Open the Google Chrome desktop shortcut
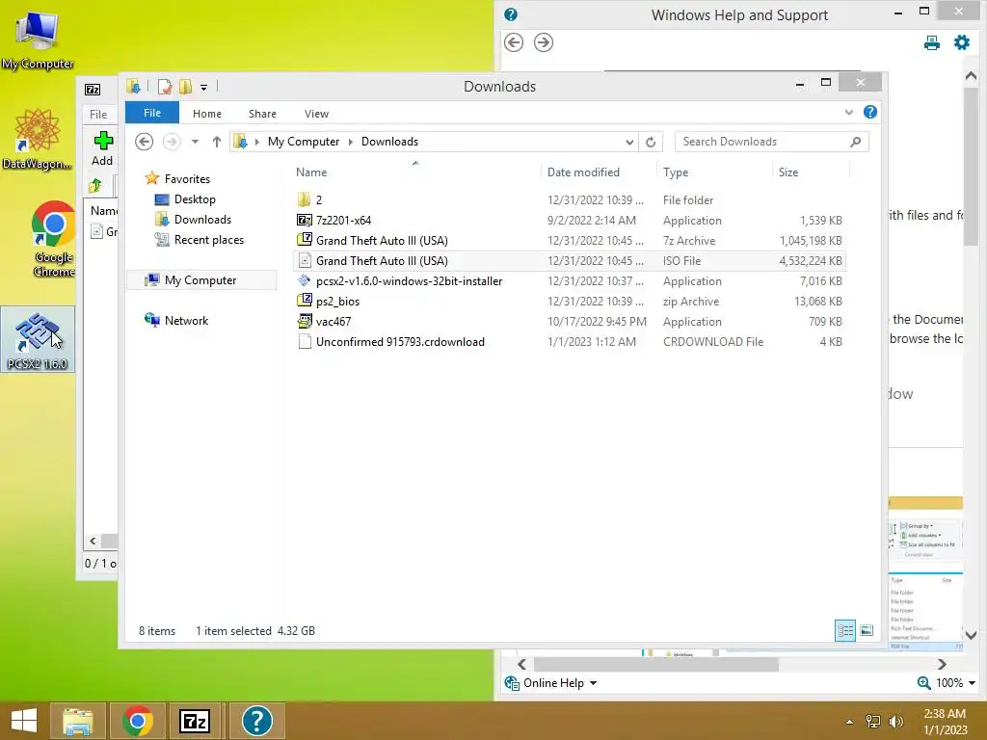The height and width of the screenshot is (740, 987). pyautogui.click(x=54, y=239)
